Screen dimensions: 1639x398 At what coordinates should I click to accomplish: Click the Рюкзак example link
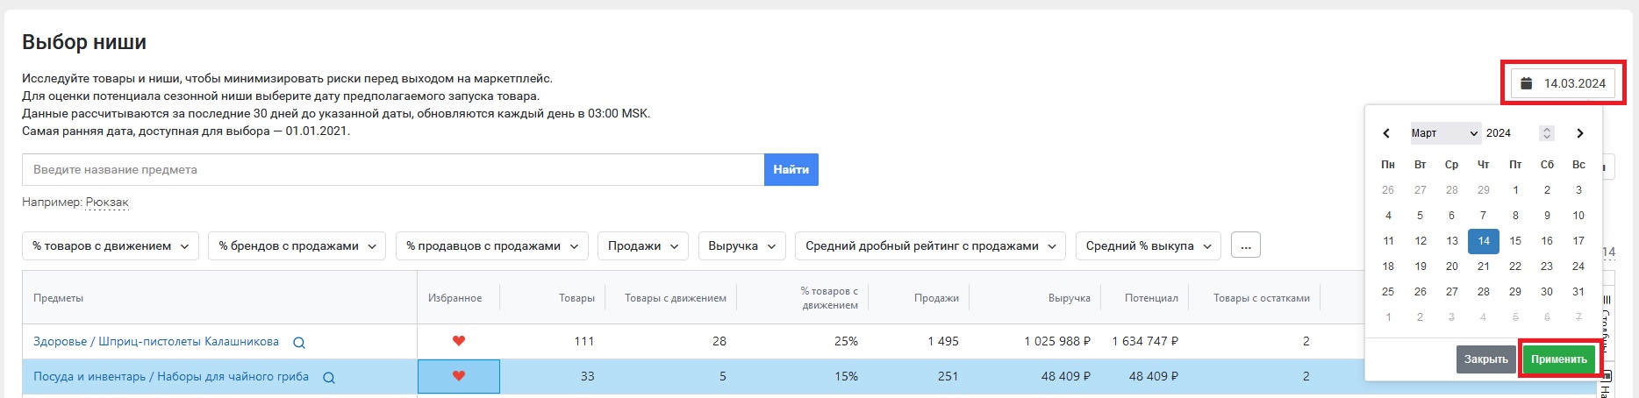point(107,203)
